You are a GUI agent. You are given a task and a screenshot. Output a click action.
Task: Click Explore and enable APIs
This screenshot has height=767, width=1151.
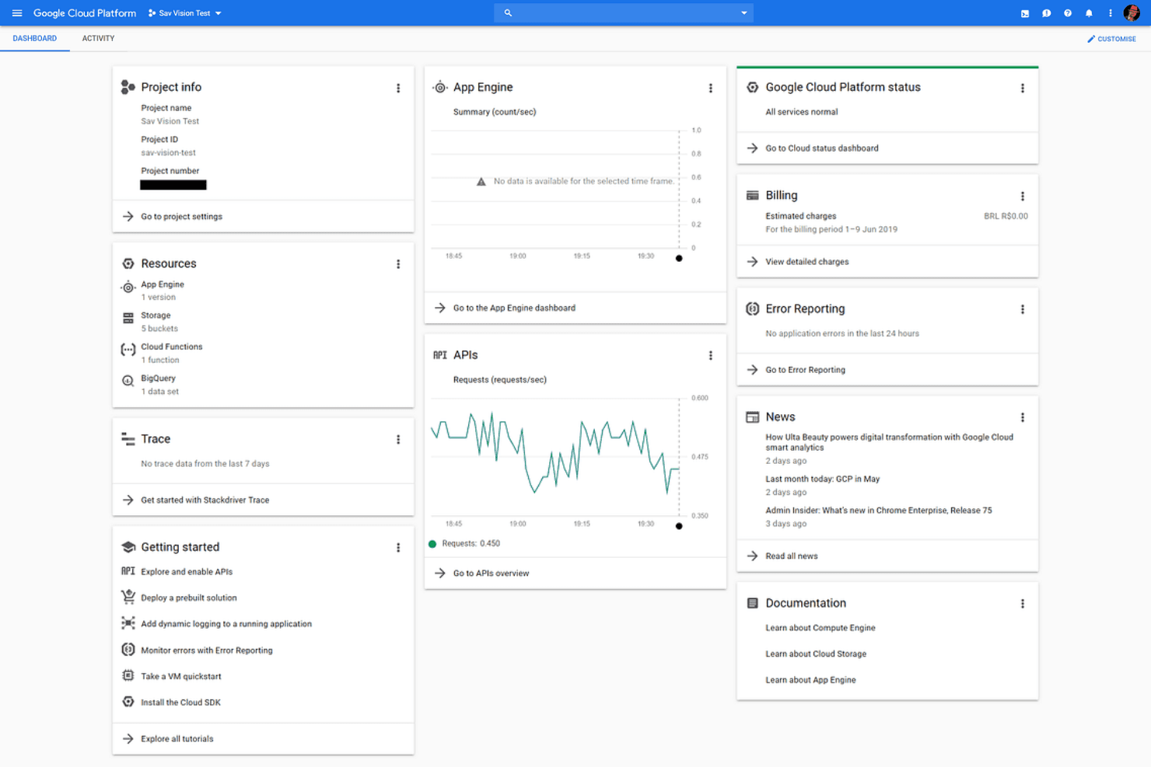coord(187,572)
